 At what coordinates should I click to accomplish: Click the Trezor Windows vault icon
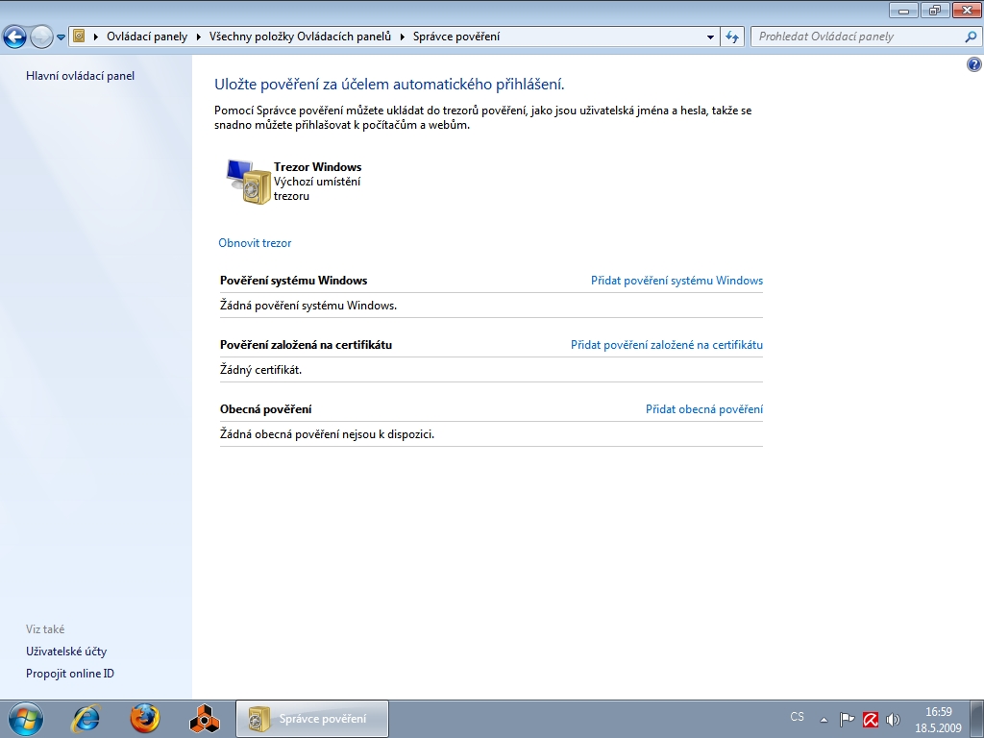(x=247, y=181)
